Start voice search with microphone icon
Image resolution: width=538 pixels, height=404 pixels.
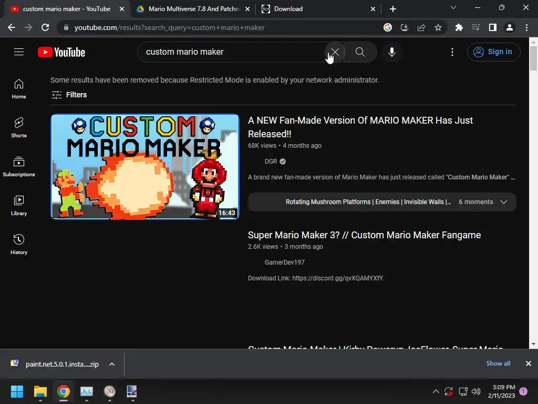click(x=391, y=52)
